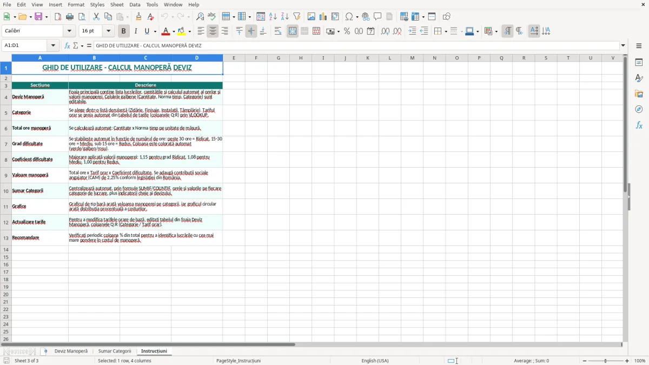The width and height of the screenshot is (649, 365).
Task: Click Sort Descending icon
Action: [285, 17]
